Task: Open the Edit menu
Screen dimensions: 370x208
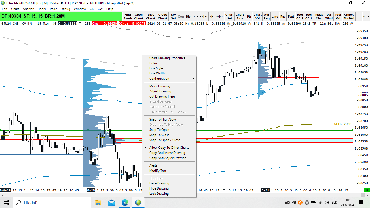Action: point(5,9)
